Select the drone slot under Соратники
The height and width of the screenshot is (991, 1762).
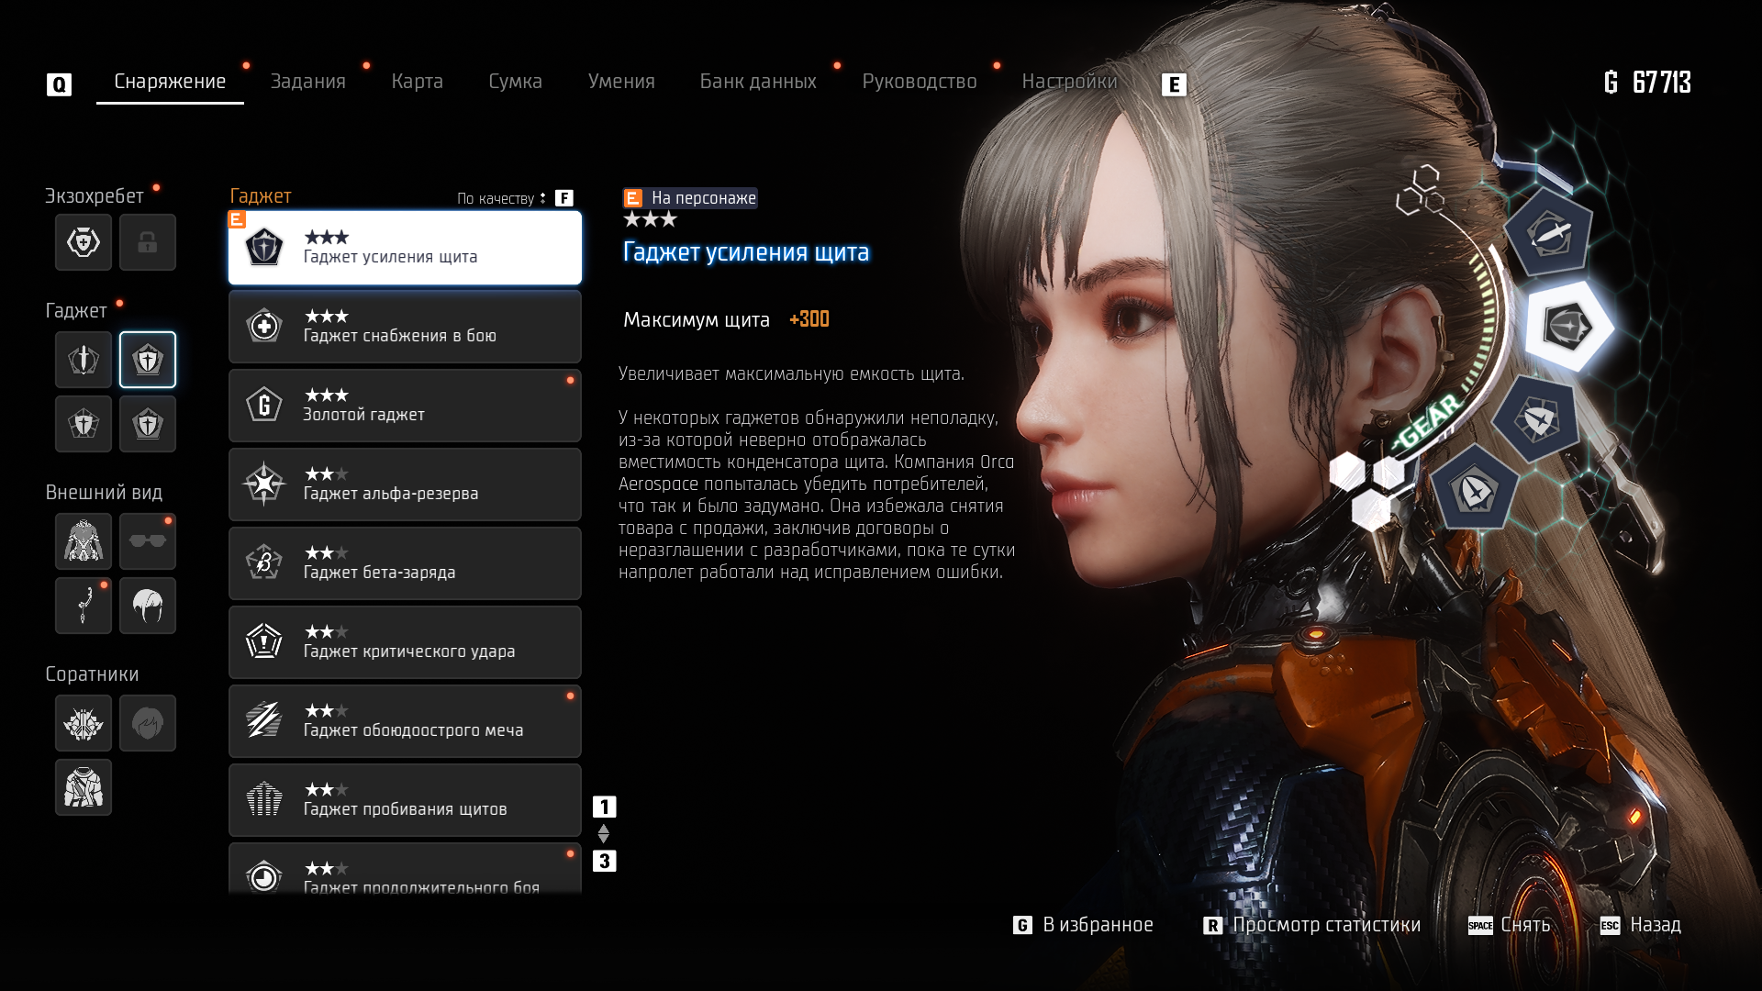(84, 723)
